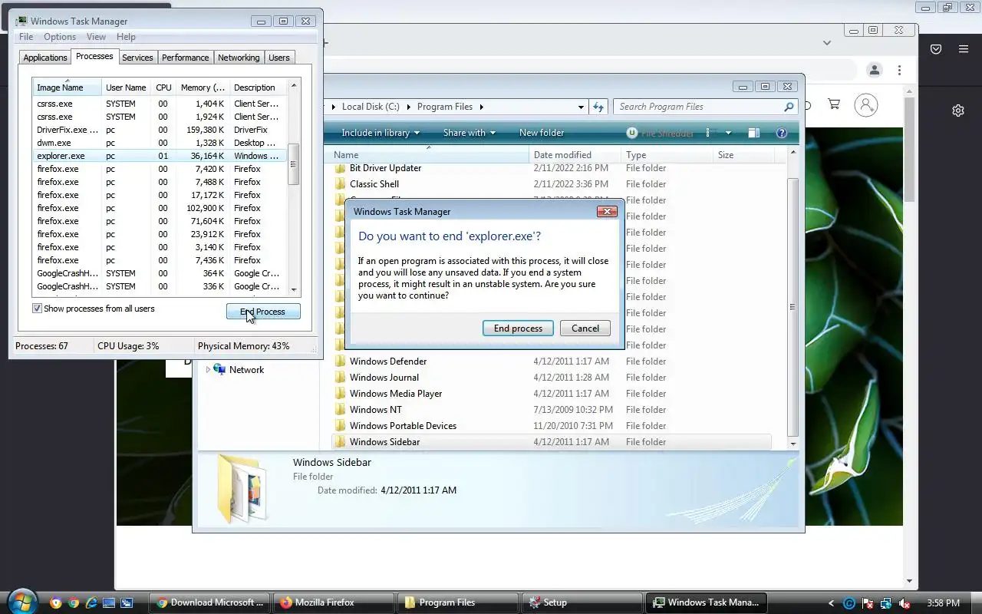This screenshot has height=614, width=982.
Task: Confirm End process in dialog
Action: point(518,328)
